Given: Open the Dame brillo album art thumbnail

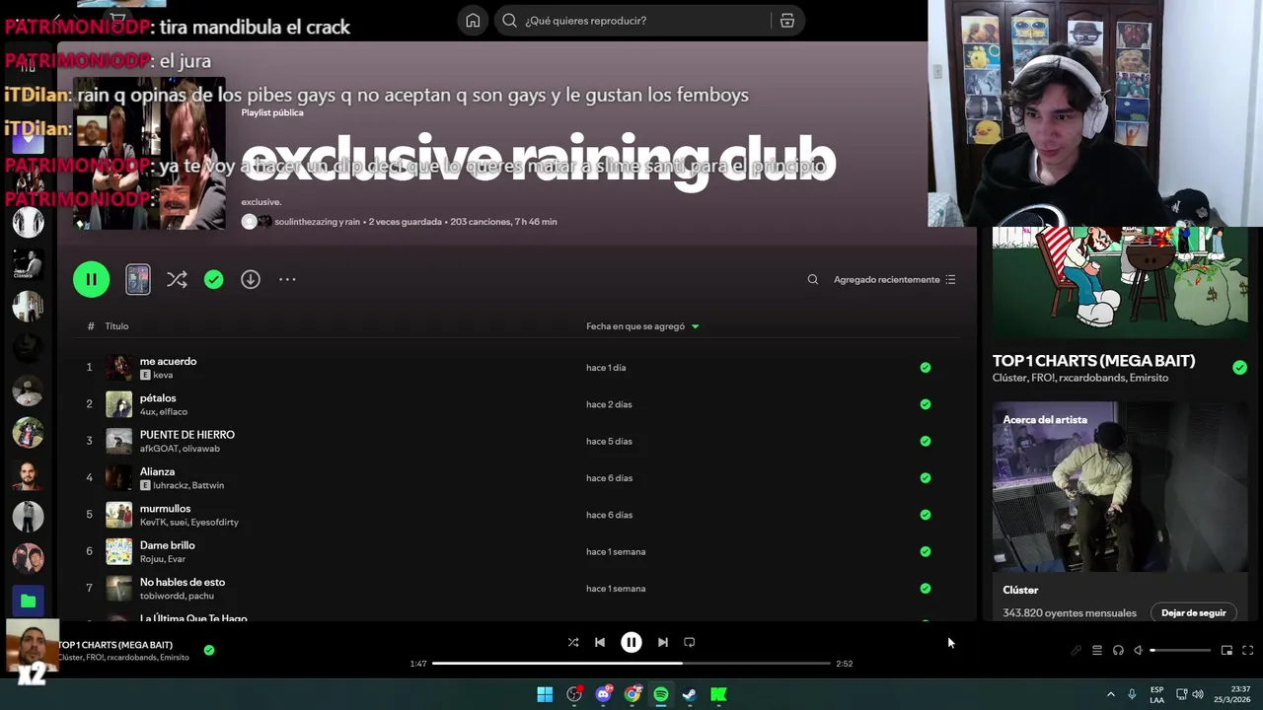Looking at the screenshot, I should [x=118, y=551].
